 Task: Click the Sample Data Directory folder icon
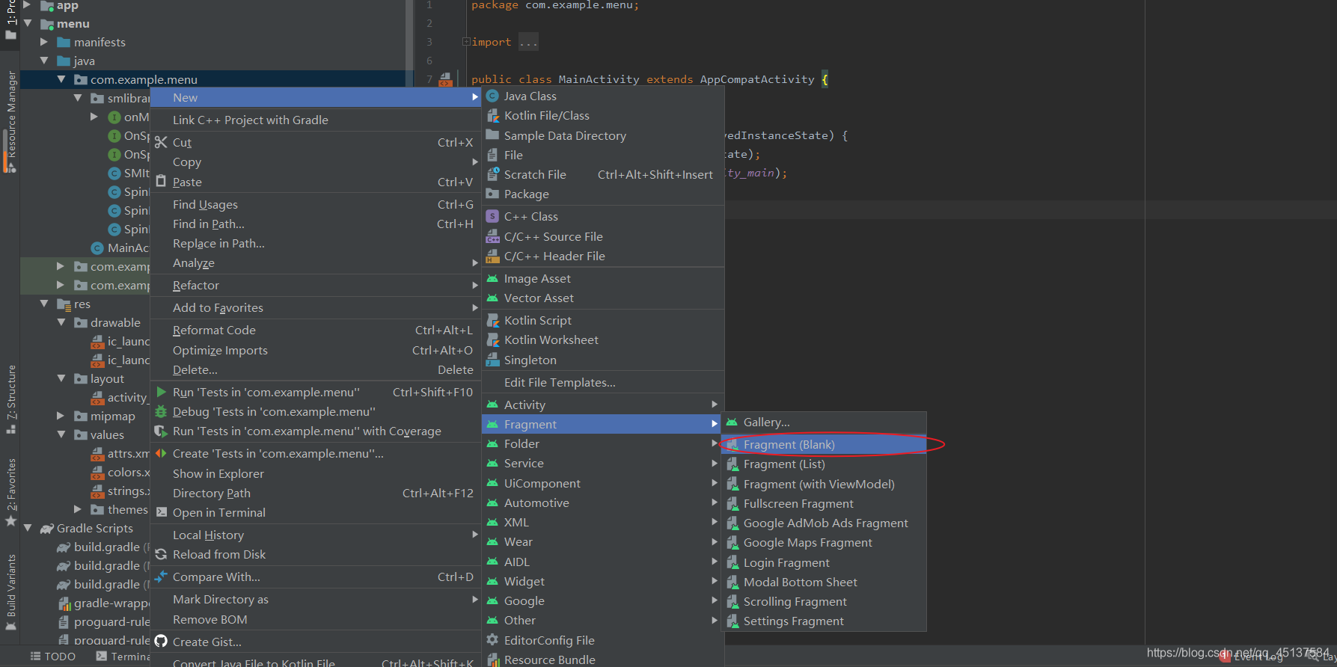click(492, 135)
